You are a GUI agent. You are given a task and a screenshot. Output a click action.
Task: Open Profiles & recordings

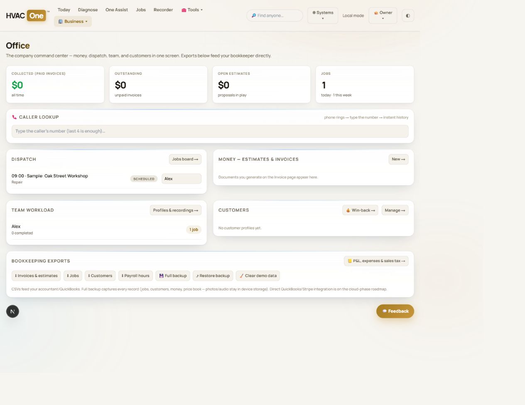pos(176,210)
